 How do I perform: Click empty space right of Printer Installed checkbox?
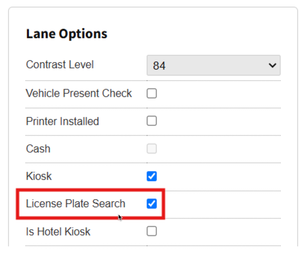(219, 121)
